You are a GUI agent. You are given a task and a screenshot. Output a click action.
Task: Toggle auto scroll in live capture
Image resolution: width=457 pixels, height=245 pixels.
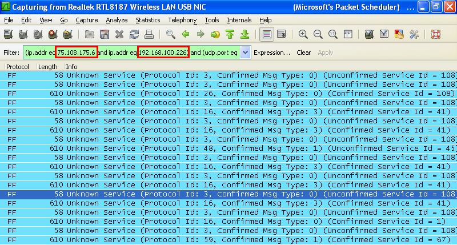[282, 34]
